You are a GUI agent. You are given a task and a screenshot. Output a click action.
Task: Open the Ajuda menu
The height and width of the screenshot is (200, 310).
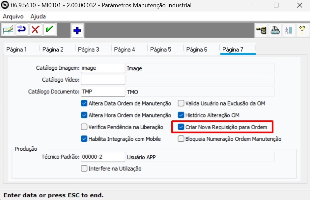[38, 16]
